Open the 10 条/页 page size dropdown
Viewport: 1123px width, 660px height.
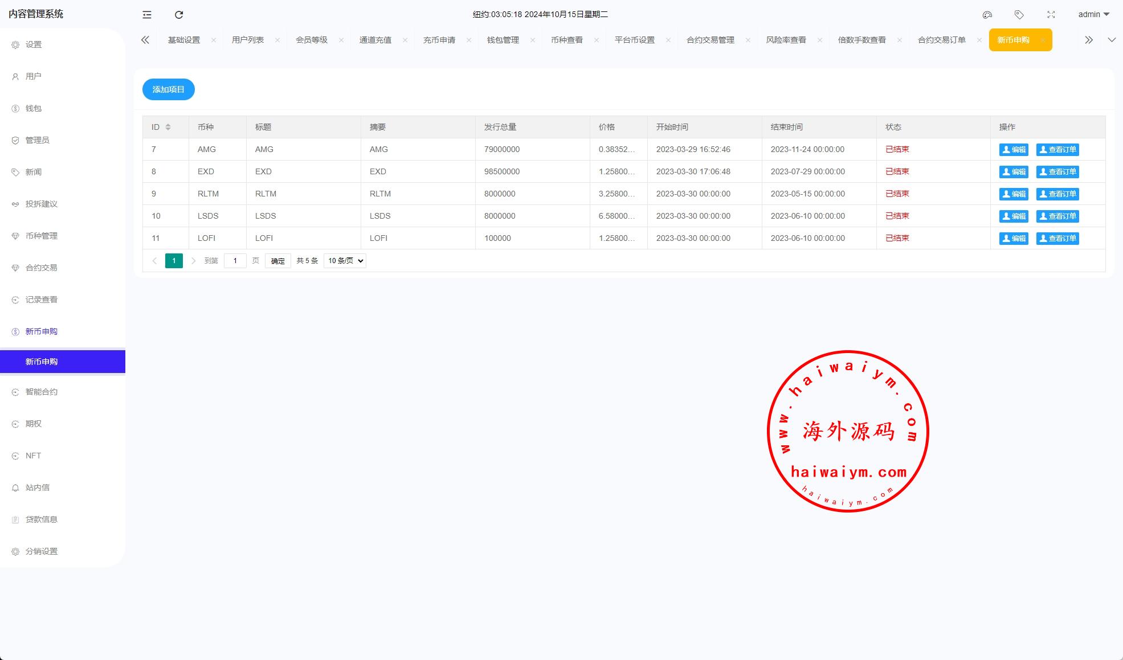tap(345, 261)
